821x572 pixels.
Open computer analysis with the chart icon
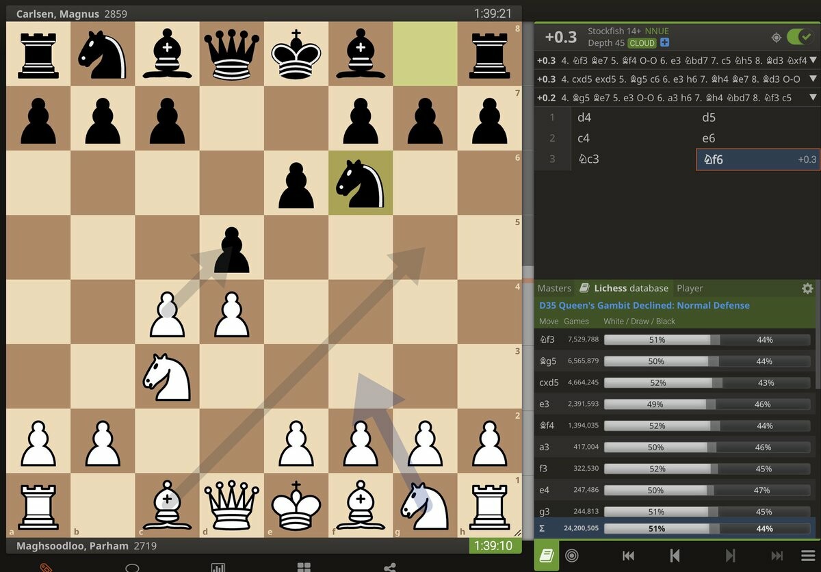coord(218,569)
